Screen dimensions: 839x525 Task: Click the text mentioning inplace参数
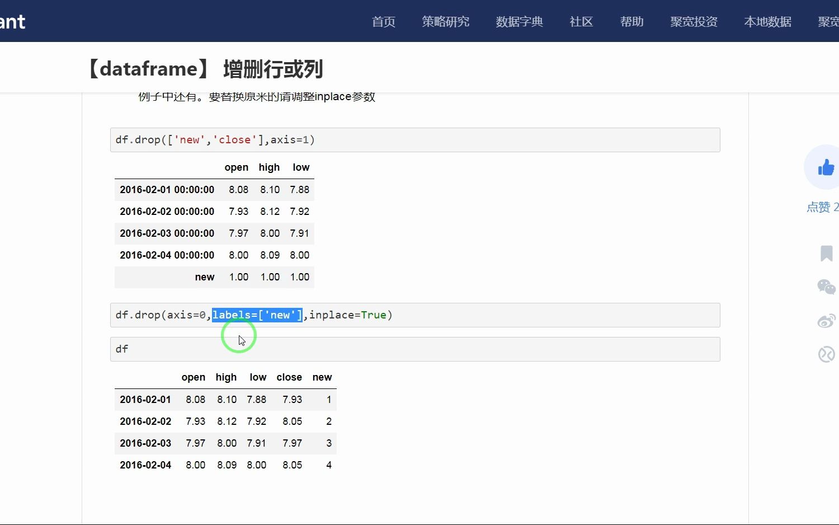click(x=257, y=97)
